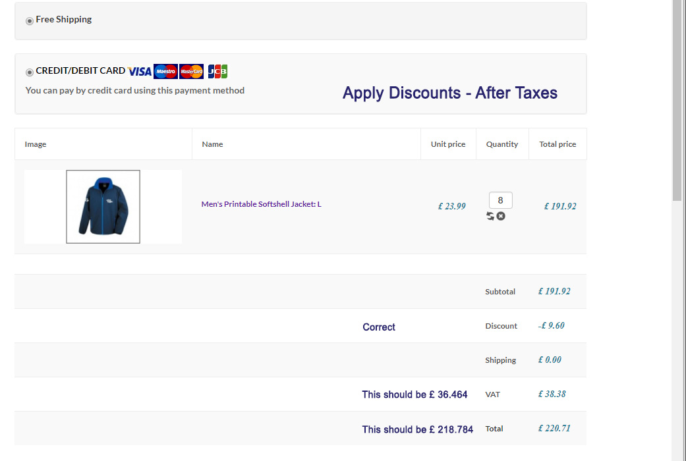The height and width of the screenshot is (461, 686).
Task: Select the Free Shipping radio button
Action: [x=30, y=21]
